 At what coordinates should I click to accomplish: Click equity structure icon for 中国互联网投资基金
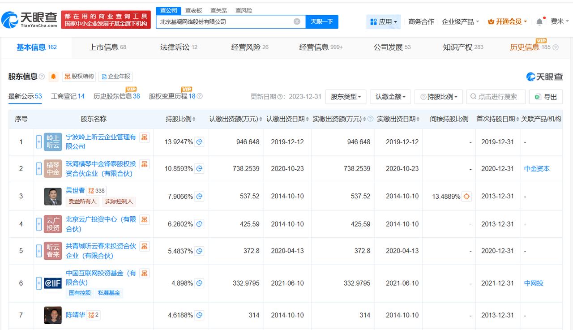[x=144, y=273]
